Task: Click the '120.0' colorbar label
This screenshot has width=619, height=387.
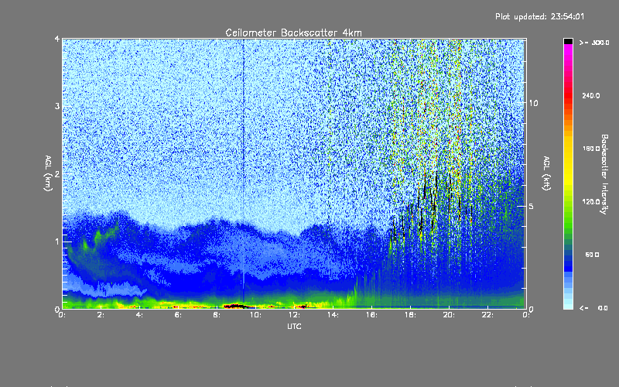Action: pyautogui.click(x=591, y=202)
